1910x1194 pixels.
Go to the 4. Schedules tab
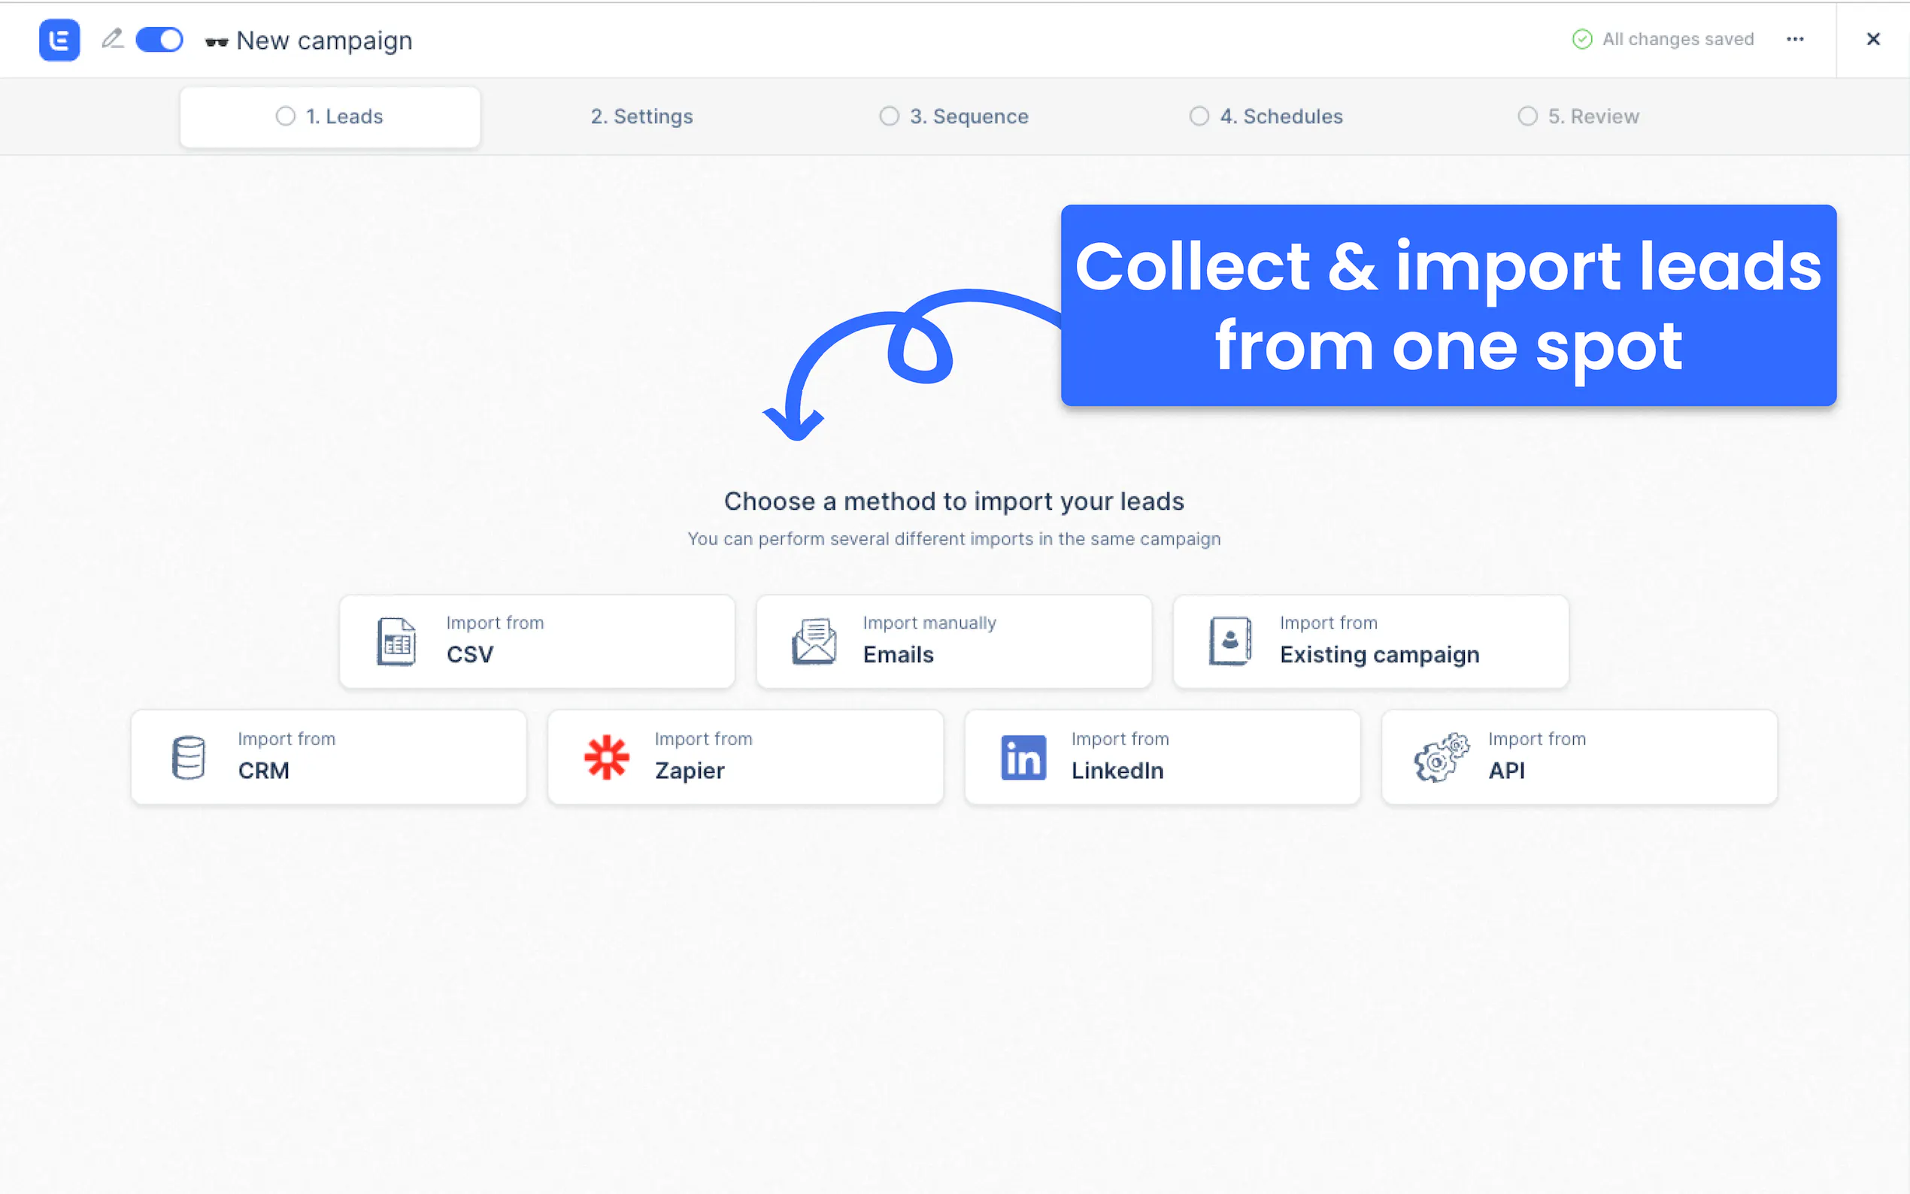coord(1280,116)
